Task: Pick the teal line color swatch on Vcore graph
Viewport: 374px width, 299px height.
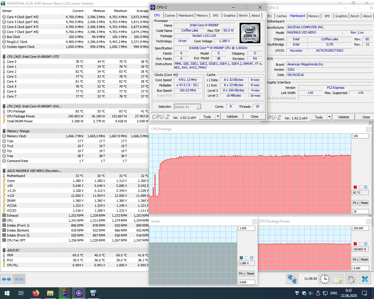Action: point(241,258)
